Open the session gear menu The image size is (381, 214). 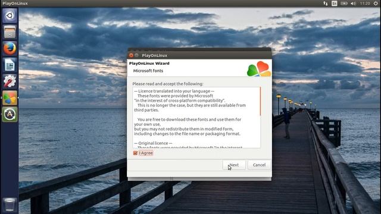(376, 4)
